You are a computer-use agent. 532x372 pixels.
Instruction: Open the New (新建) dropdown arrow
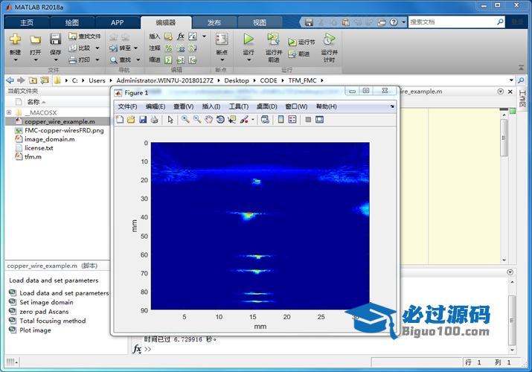pos(15,61)
